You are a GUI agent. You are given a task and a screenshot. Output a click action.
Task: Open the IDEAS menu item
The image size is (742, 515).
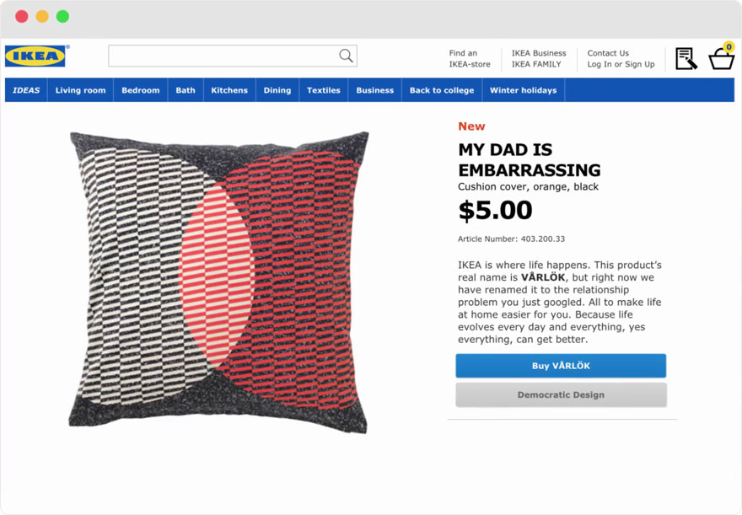26,90
